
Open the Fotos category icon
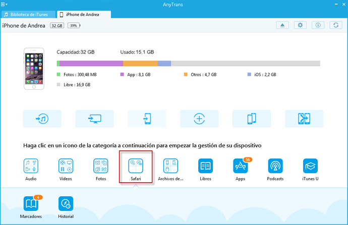[x=101, y=166]
